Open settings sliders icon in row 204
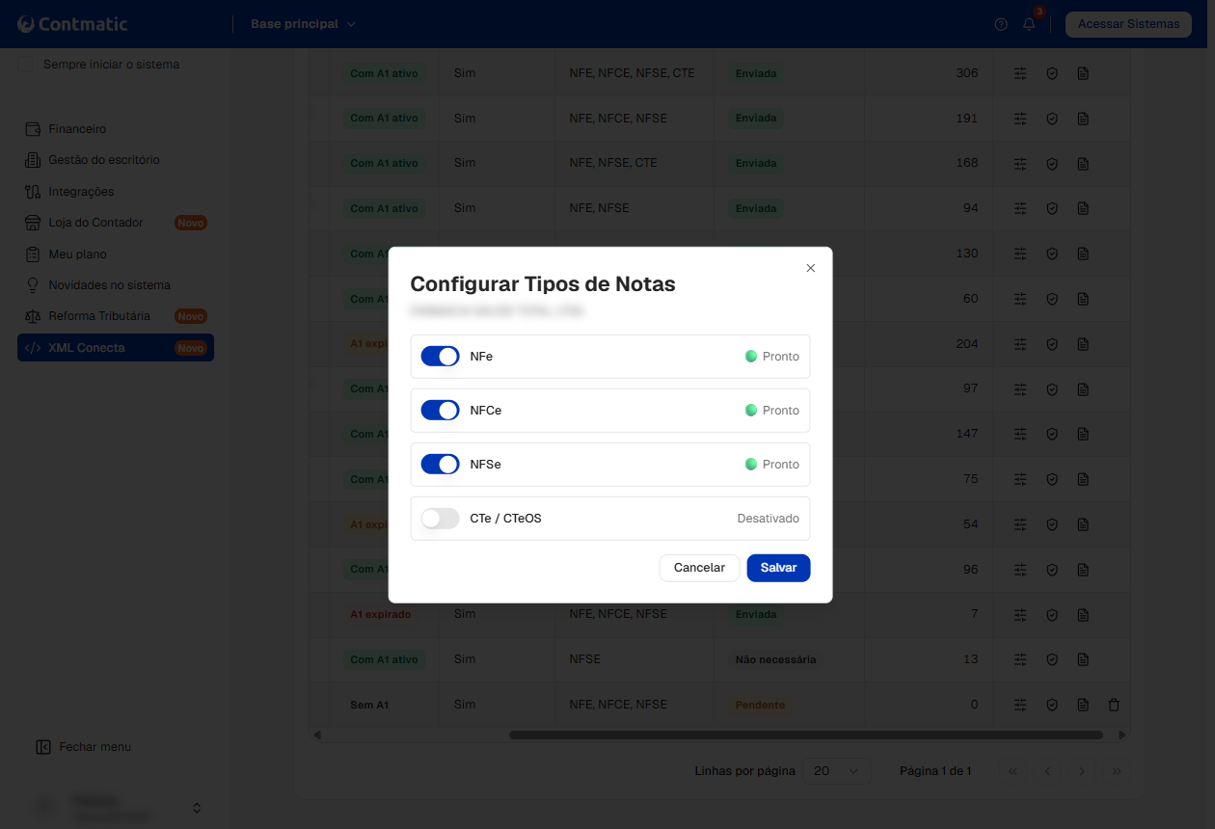This screenshot has width=1215, height=829. coord(1020,344)
